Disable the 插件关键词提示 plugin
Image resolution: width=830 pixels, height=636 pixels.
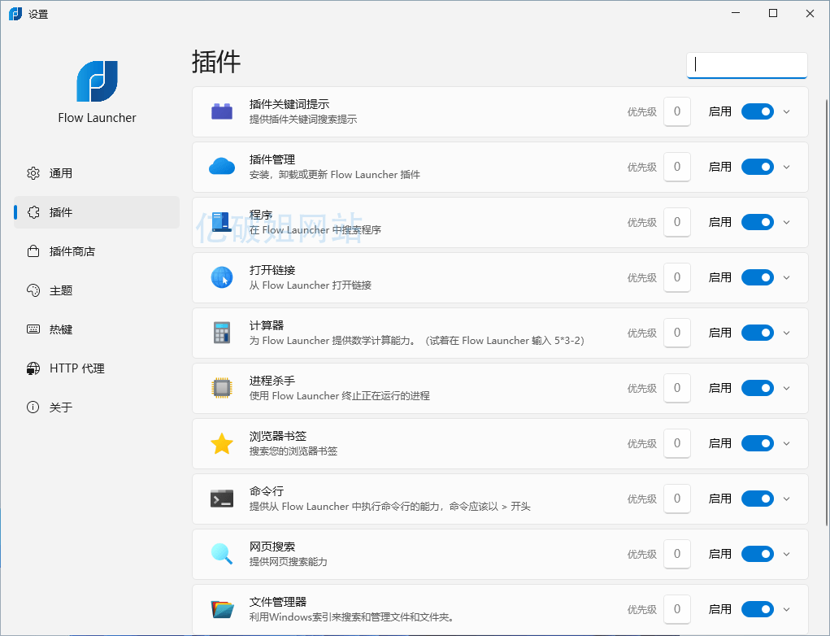coord(757,111)
